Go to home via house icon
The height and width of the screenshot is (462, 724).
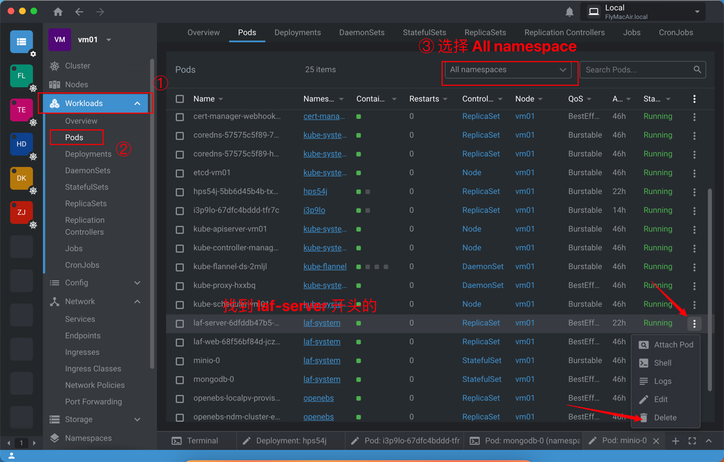pyautogui.click(x=58, y=12)
